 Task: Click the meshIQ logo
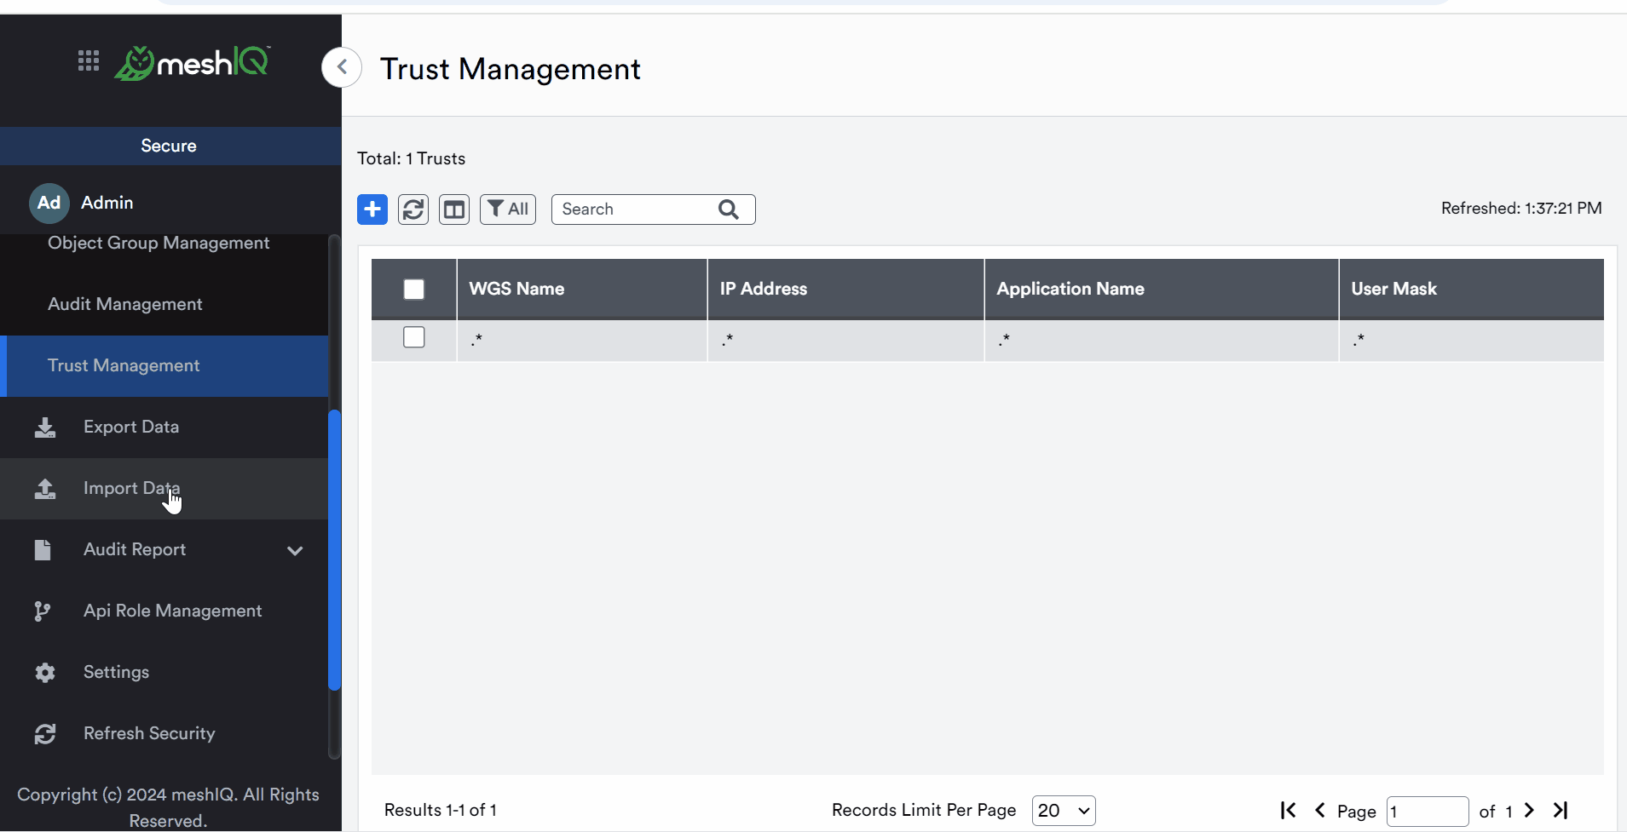[x=193, y=62]
